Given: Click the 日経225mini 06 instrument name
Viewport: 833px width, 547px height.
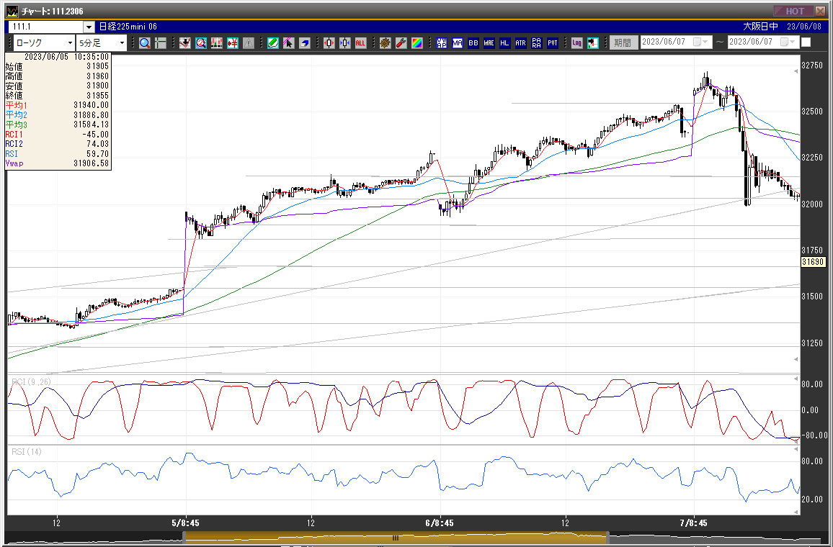Looking at the screenshot, I should point(128,27).
